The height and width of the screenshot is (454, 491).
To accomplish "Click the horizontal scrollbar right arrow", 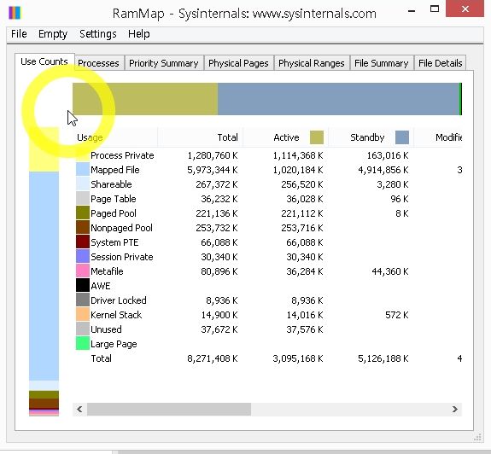I will pos(455,409).
